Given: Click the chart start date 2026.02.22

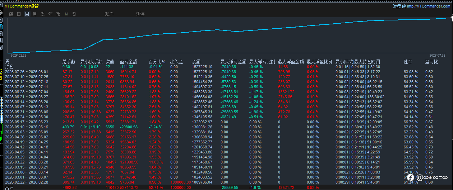Looking at the screenshot, I should pyautogui.click(x=18, y=56).
